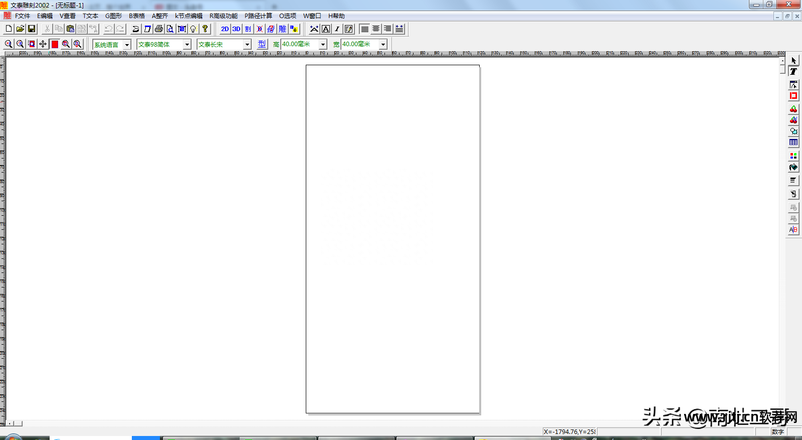
Task: Click the height 40.00毫米 input field
Action: click(299, 44)
